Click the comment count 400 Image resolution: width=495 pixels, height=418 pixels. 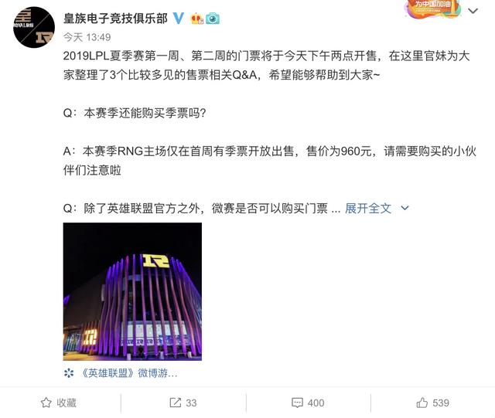pyautogui.click(x=316, y=403)
